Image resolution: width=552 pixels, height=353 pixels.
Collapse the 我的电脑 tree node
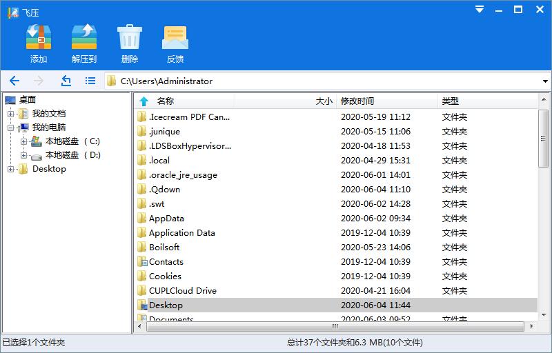11,128
